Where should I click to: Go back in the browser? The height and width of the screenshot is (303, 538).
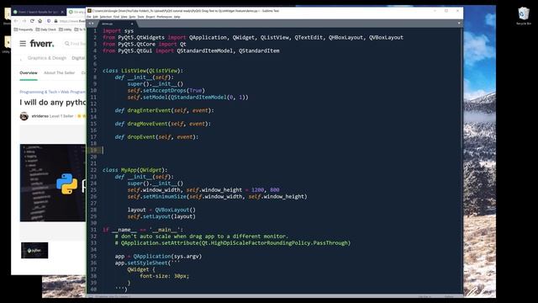pyautogui.click(x=16, y=21)
